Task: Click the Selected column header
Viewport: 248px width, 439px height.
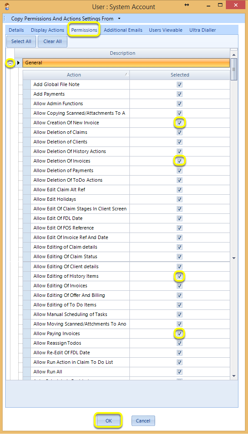Action: point(180,75)
